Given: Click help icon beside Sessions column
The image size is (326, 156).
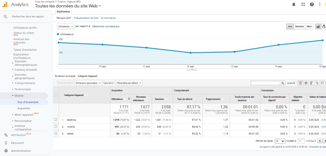Looking at the screenshot, I should pos(166,99).
